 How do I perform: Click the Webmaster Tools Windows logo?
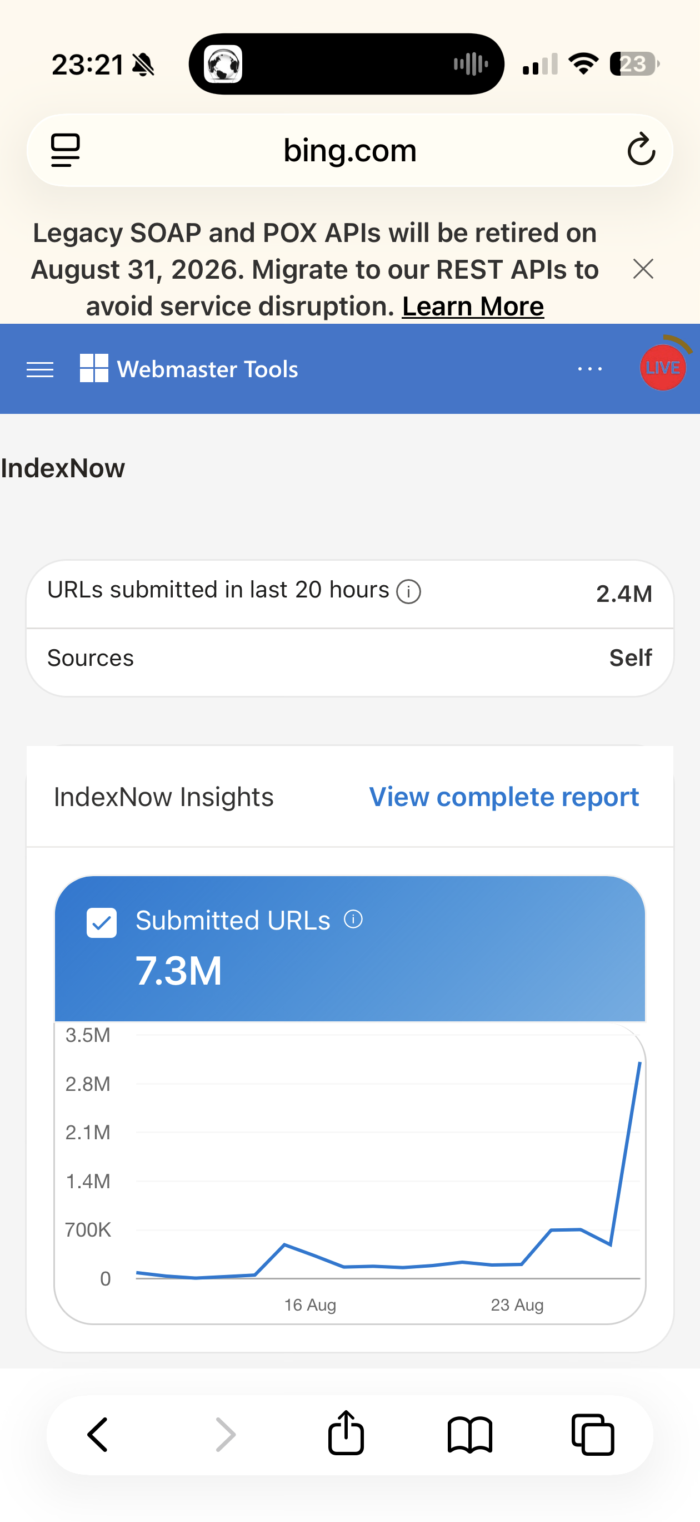(x=94, y=368)
